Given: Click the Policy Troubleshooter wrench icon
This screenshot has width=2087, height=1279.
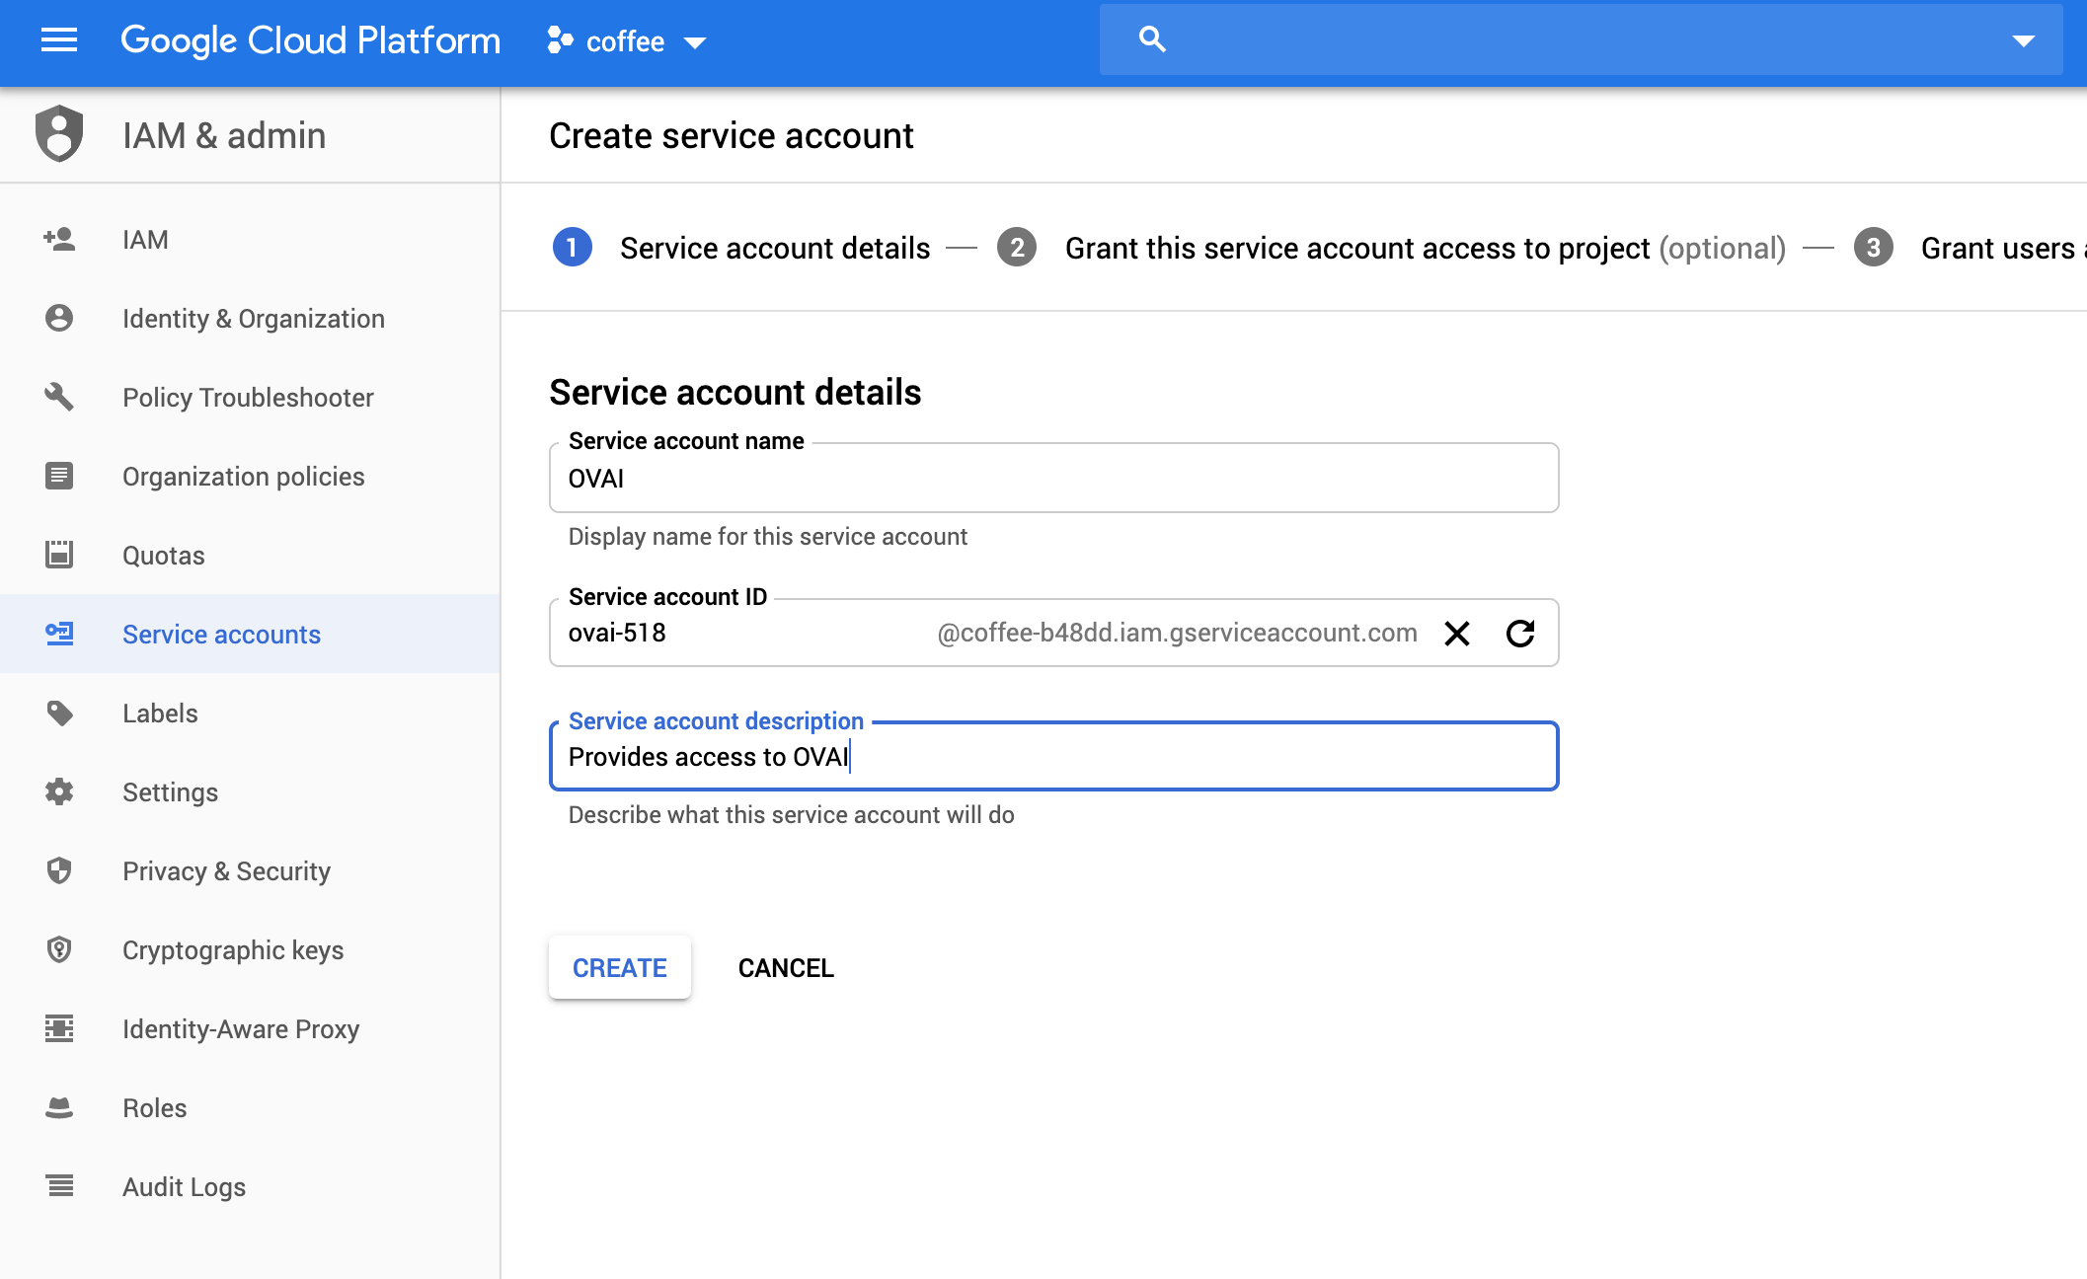Looking at the screenshot, I should click(59, 397).
